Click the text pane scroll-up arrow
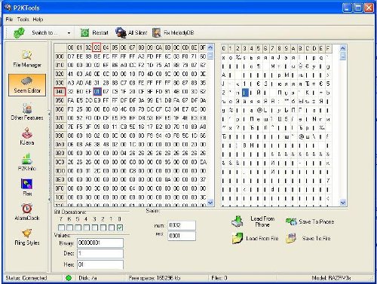The image size is (377, 284). (343, 48)
